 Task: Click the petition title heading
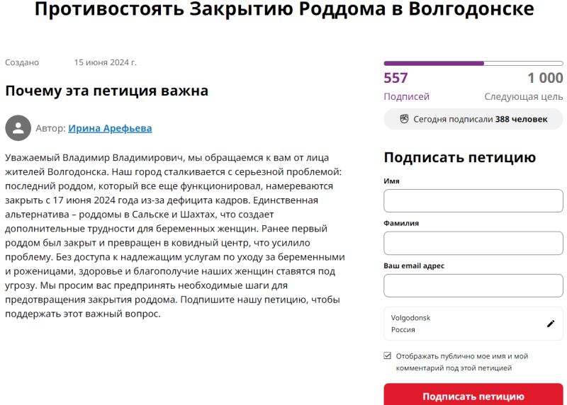284,9
